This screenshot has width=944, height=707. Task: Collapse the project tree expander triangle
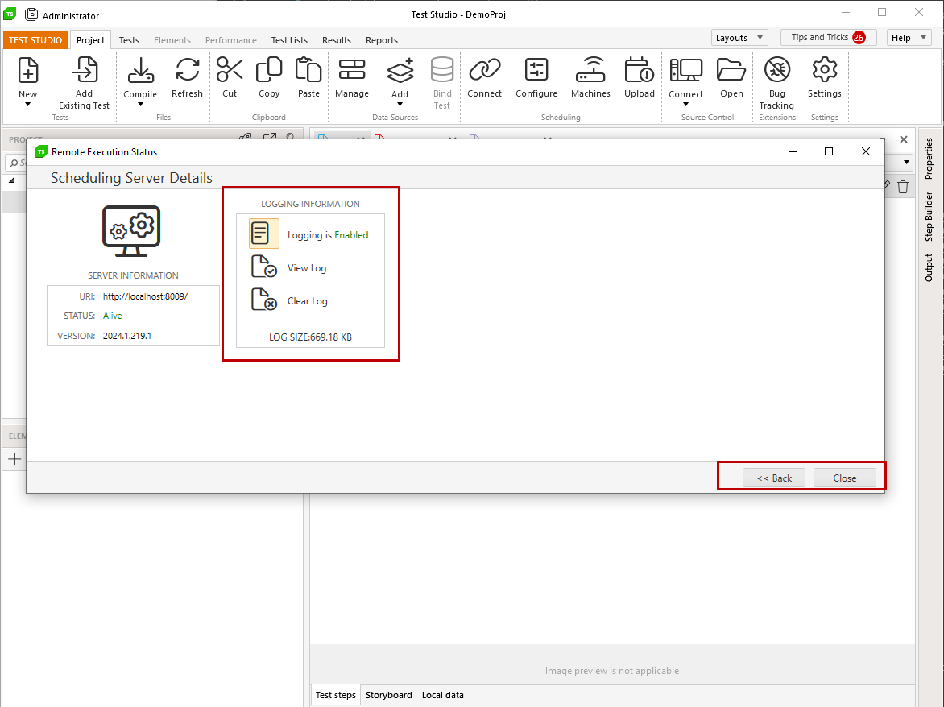coord(12,180)
